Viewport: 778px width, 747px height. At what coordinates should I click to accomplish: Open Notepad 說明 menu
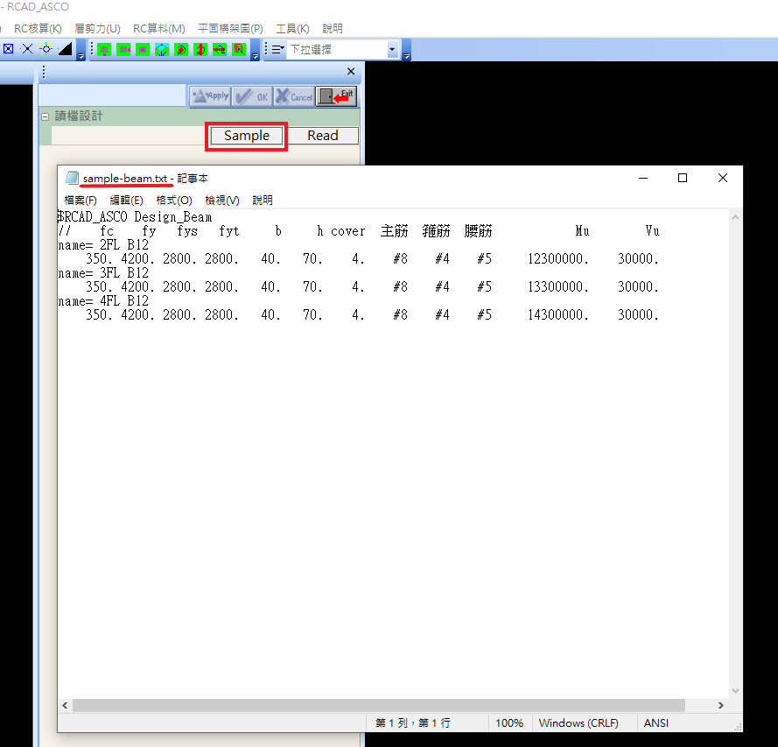(263, 200)
